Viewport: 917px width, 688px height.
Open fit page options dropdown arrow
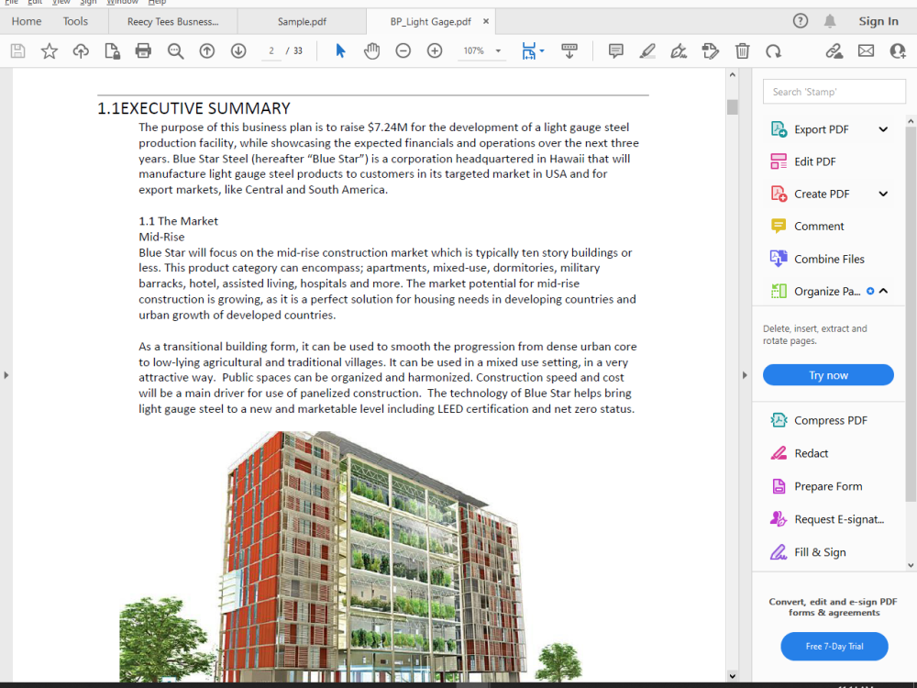tap(542, 50)
